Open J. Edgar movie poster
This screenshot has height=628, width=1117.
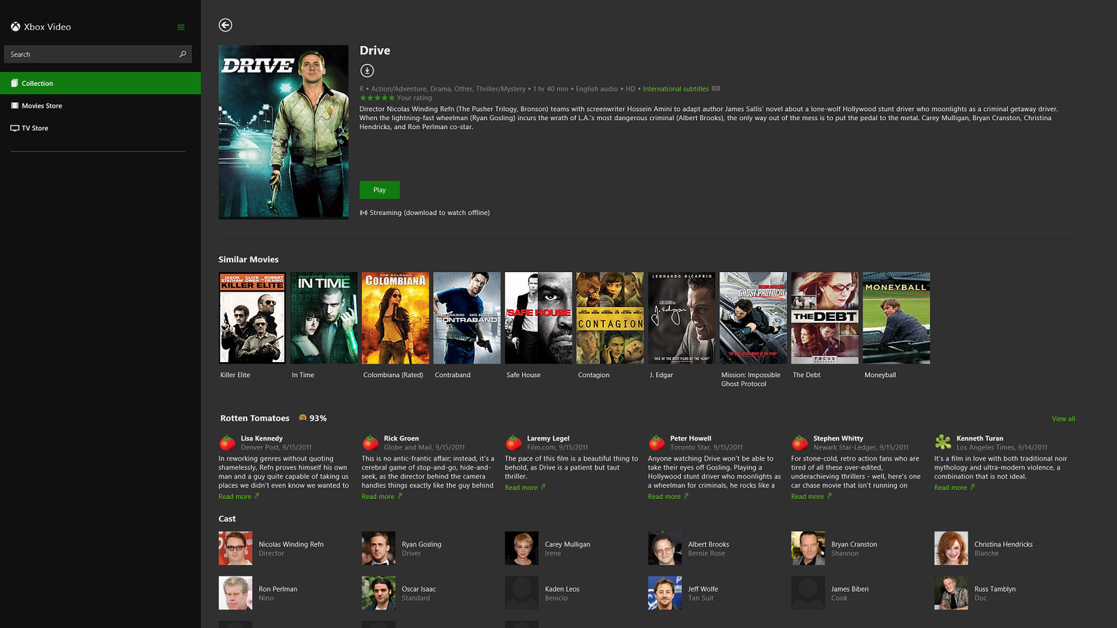[x=681, y=318]
